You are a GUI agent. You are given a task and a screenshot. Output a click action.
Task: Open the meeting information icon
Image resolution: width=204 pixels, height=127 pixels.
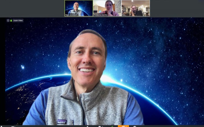tap(8, 20)
